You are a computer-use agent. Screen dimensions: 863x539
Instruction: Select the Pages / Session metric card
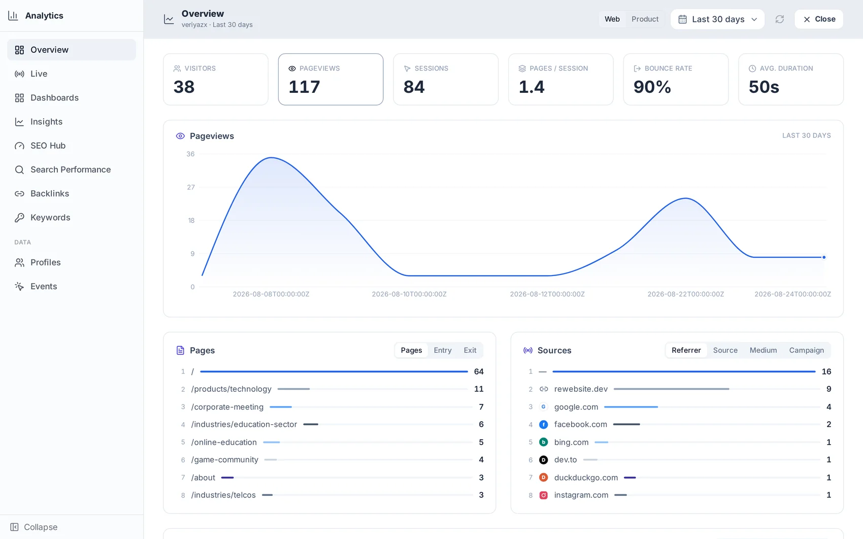pyautogui.click(x=561, y=79)
